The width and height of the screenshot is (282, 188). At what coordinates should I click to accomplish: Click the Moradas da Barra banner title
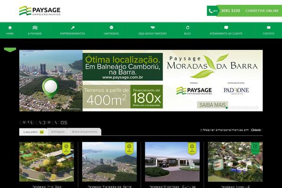click(212, 65)
